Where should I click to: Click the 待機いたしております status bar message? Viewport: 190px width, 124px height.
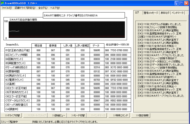pyautogui.click(x=65, y=122)
